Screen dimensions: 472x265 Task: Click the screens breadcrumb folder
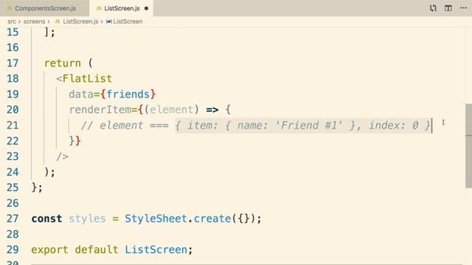click(x=34, y=21)
